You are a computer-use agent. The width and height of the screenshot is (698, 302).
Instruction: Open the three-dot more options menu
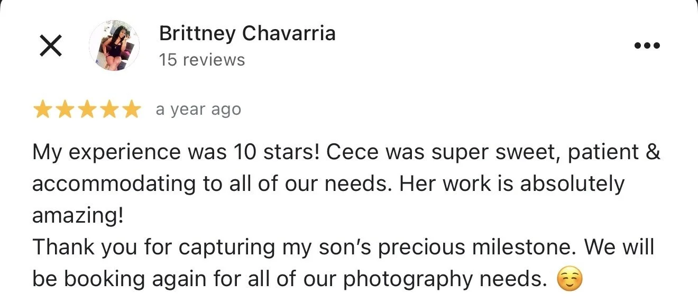pyautogui.click(x=647, y=46)
